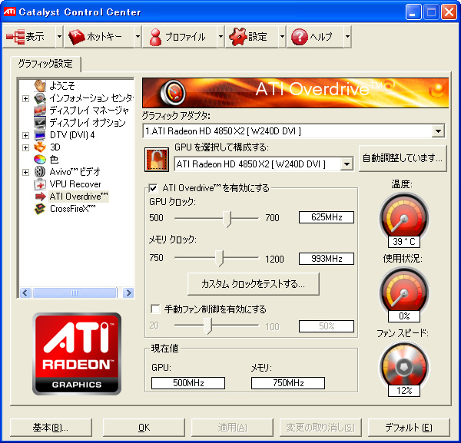Open the ヘルプ dropdown arrow

347,37
